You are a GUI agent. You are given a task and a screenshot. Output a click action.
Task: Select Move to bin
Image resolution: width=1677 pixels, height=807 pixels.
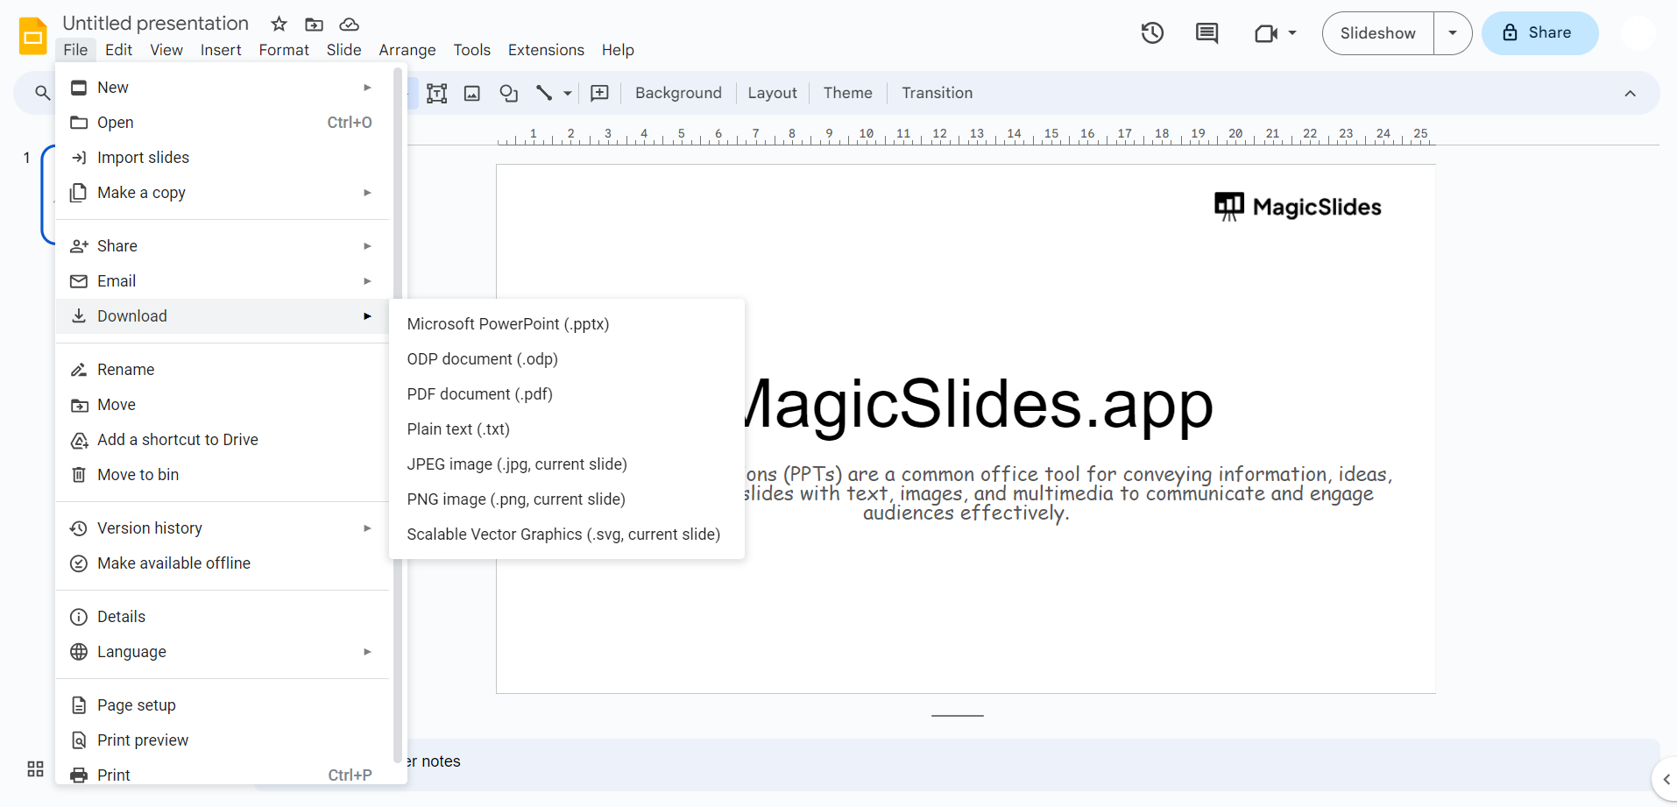tap(223, 475)
